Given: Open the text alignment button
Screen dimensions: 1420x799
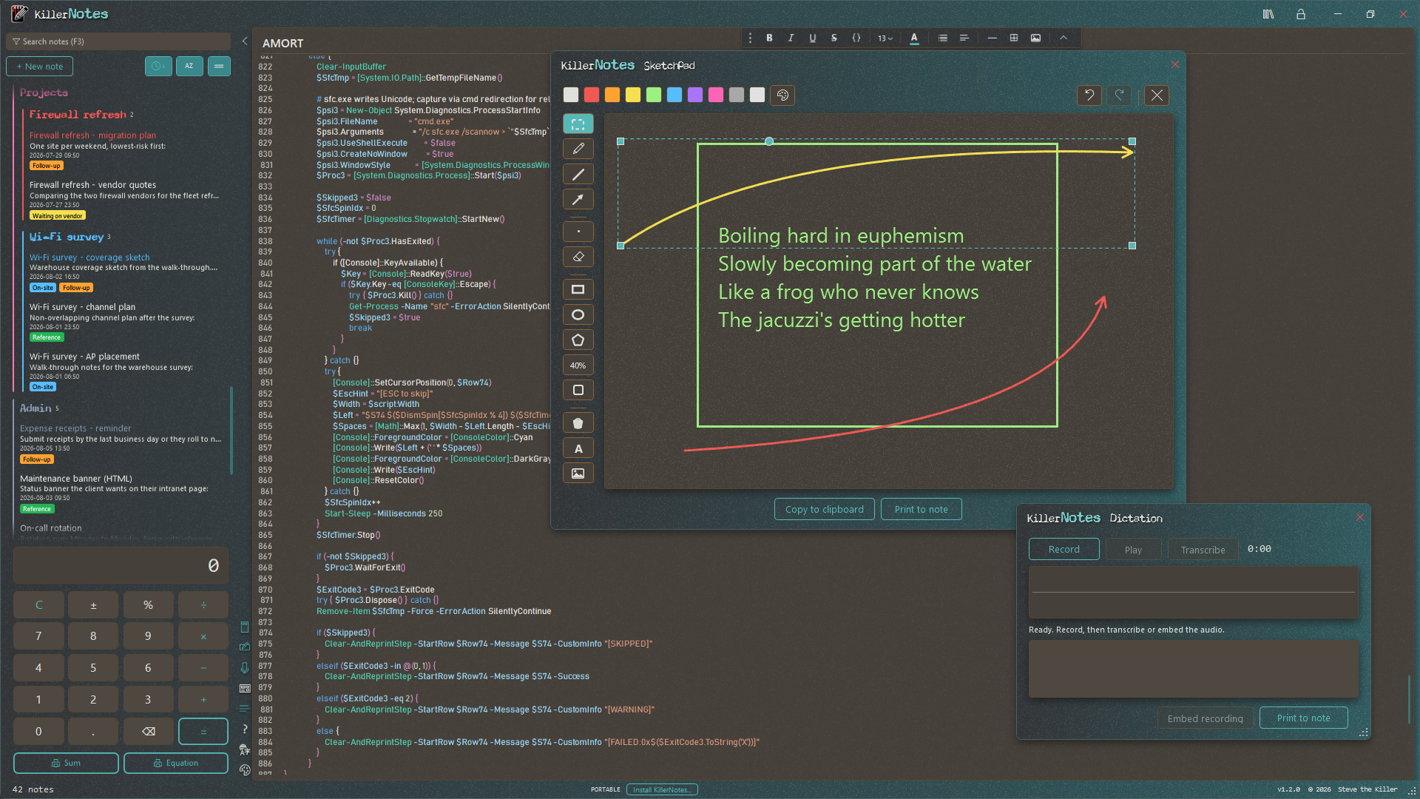Looking at the screenshot, I should coord(964,38).
